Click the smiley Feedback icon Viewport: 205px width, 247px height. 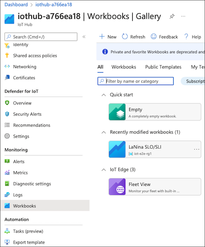[154, 37]
